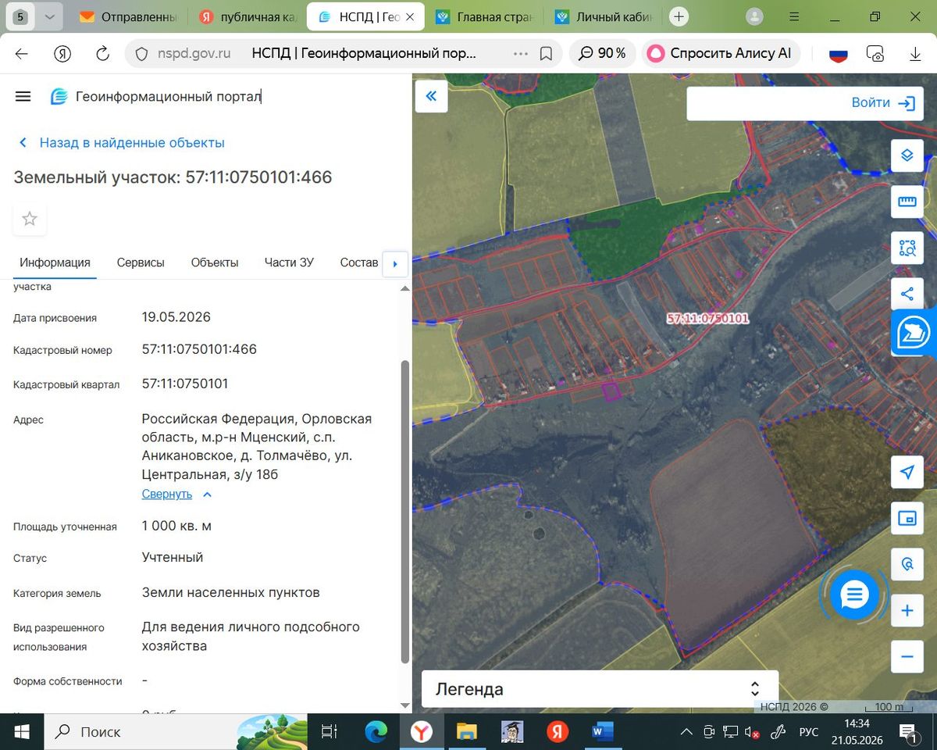Share the map via share icon
Image resolution: width=937 pixels, height=750 pixels.
(x=907, y=294)
